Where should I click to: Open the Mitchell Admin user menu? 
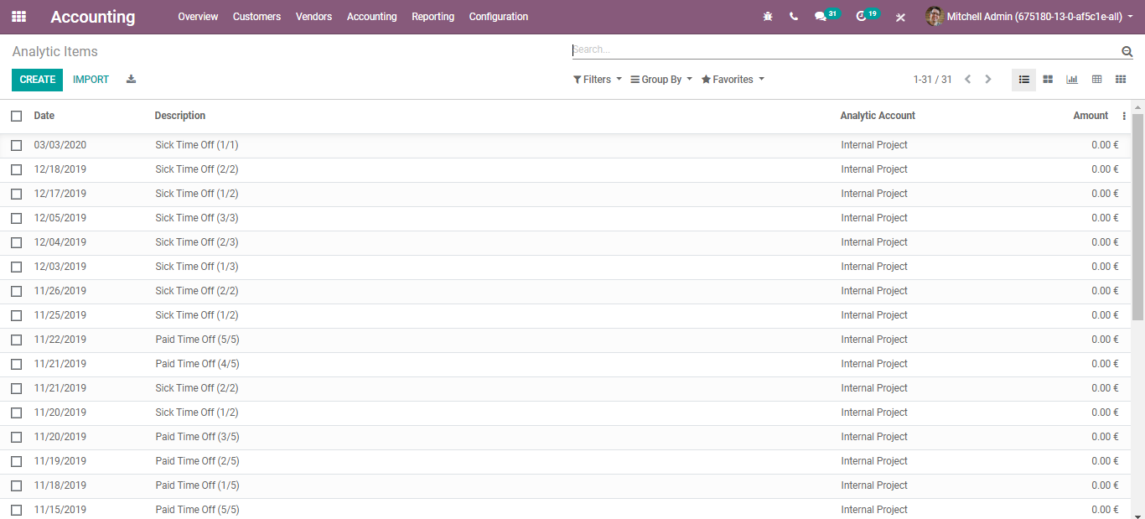[x=1030, y=17]
